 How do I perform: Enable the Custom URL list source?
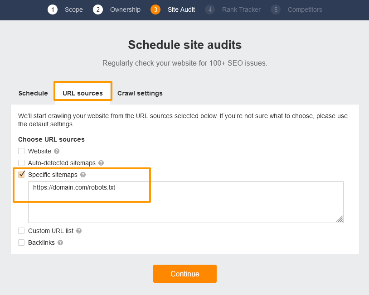click(21, 231)
